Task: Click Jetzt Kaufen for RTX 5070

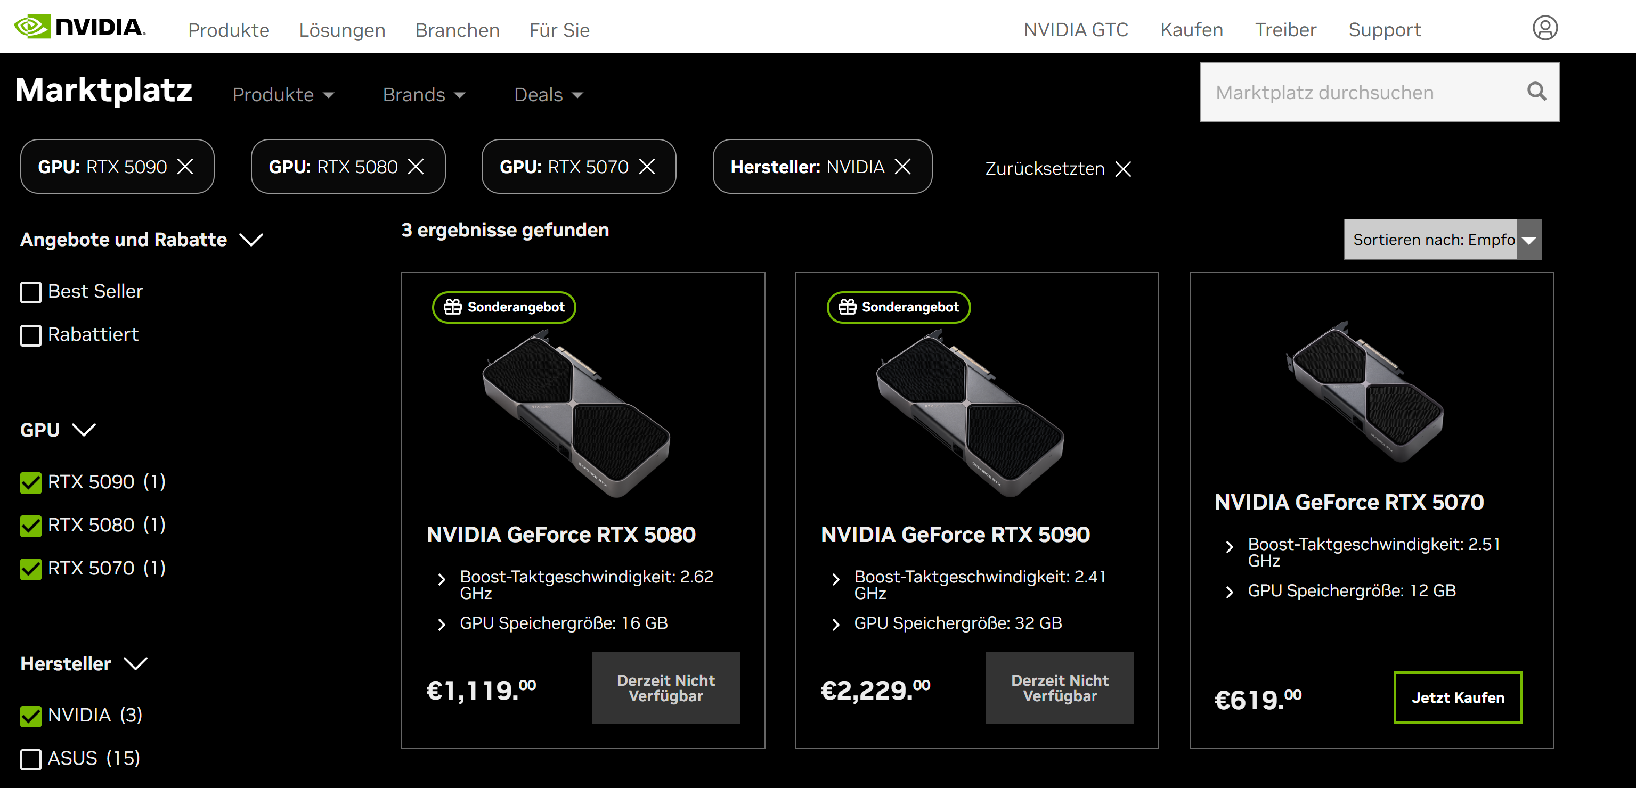Action: coord(1458,697)
